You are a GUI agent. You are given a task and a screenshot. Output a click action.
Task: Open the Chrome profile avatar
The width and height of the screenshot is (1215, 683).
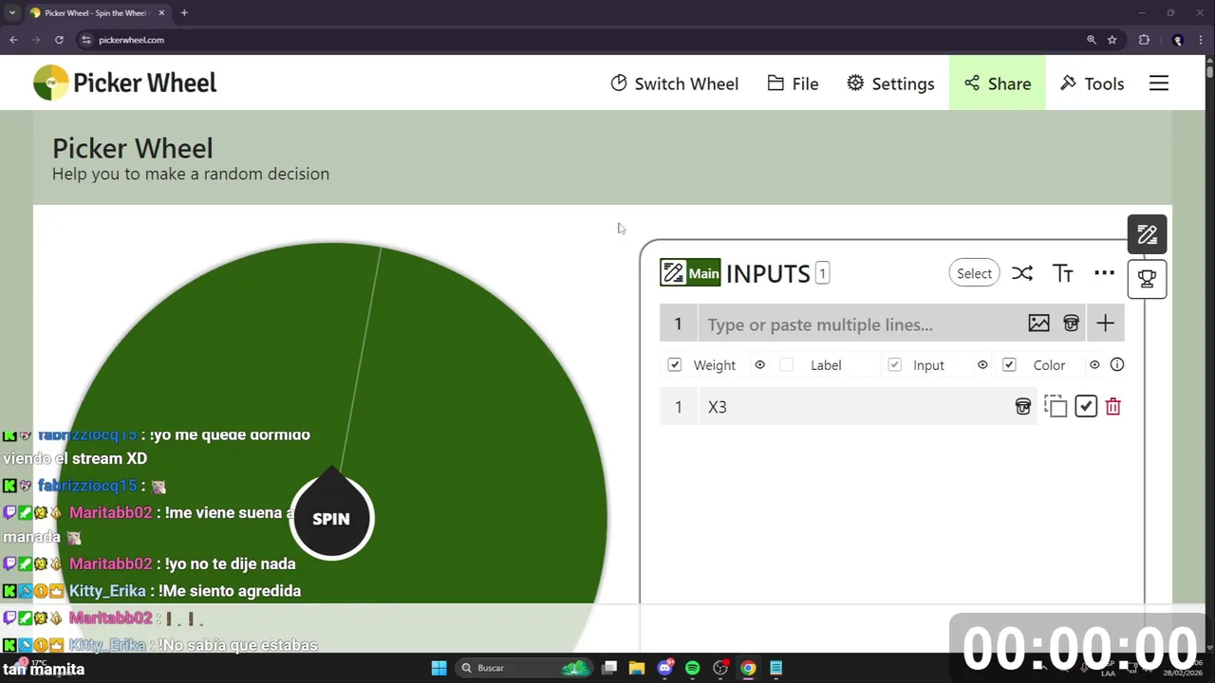1178,40
